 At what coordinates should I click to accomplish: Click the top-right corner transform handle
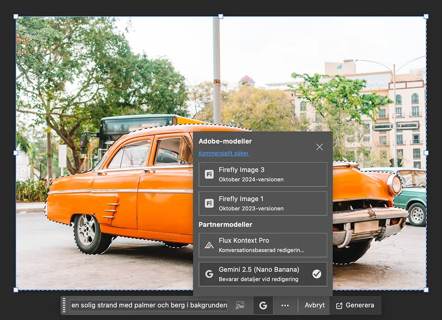pos(426,16)
